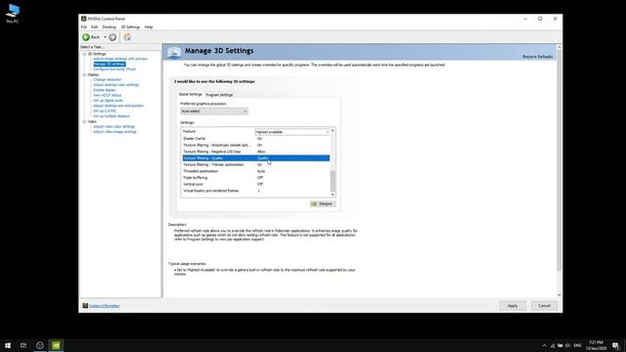Image resolution: width=626 pixels, height=352 pixels.
Task: Click settings list scroll down arrow
Action: (x=333, y=195)
